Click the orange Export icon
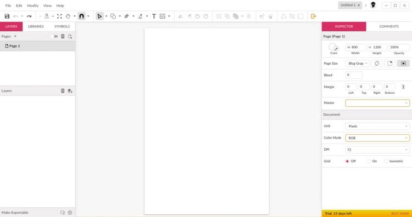Image resolution: width=412 pixels, height=217 pixels. click(313, 16)
